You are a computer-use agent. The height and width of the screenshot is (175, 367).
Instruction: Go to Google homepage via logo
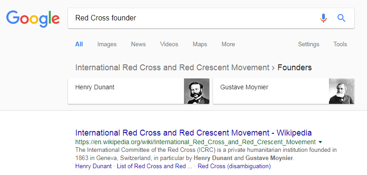pyautogui.click(x=33, y=19)
